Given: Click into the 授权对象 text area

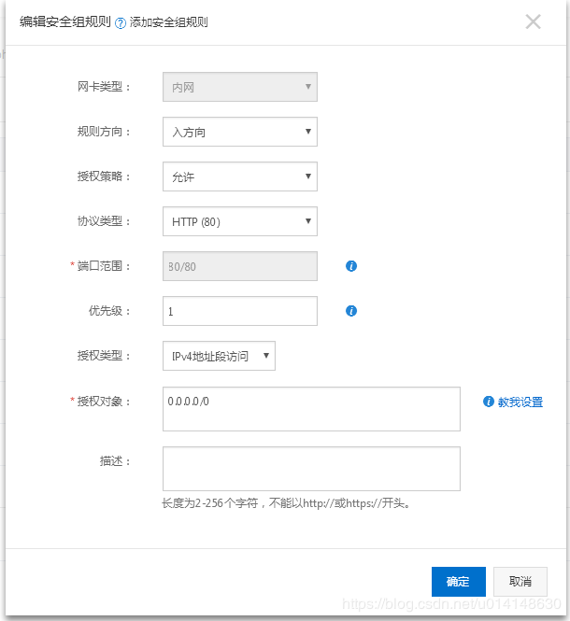Looking at the screenshot, I should click(x=310, y=409).
